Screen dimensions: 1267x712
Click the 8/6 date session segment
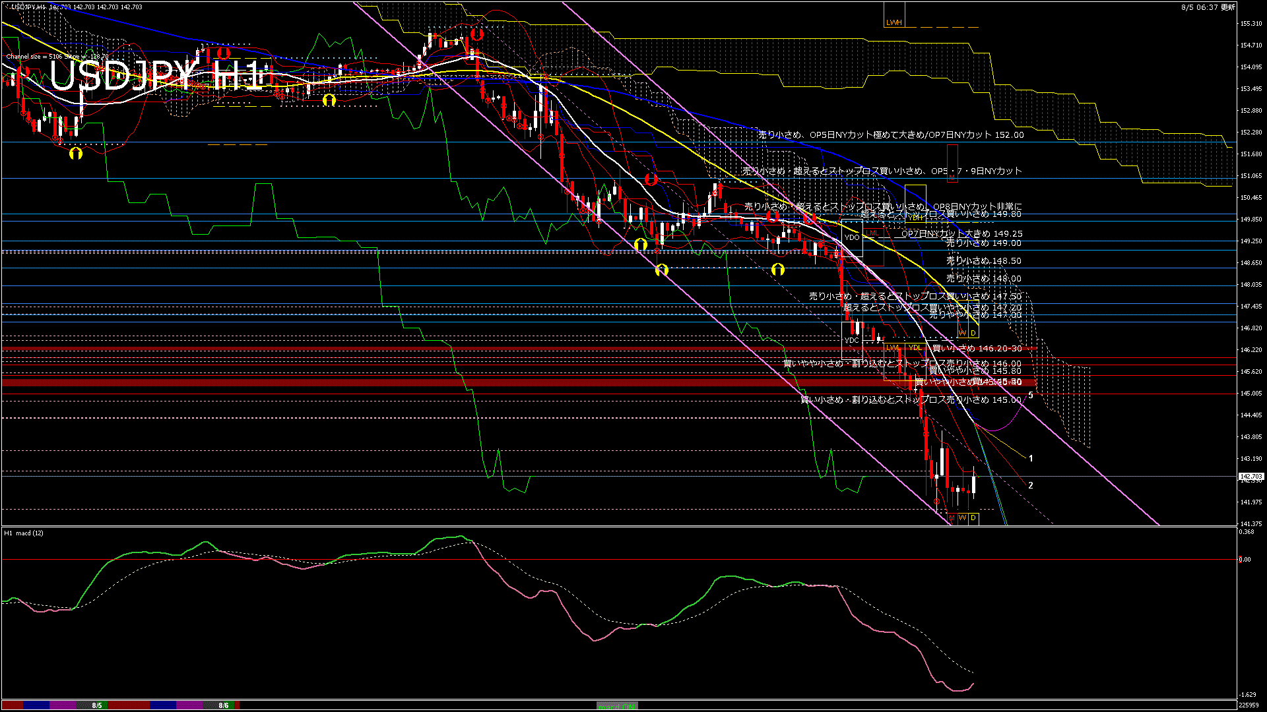click(224, 705)
